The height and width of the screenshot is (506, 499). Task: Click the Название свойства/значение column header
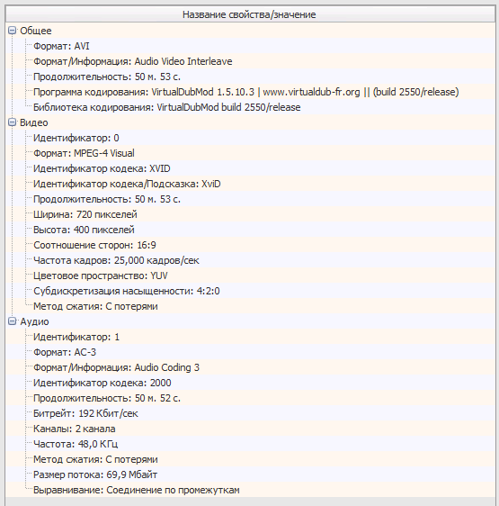250,14
